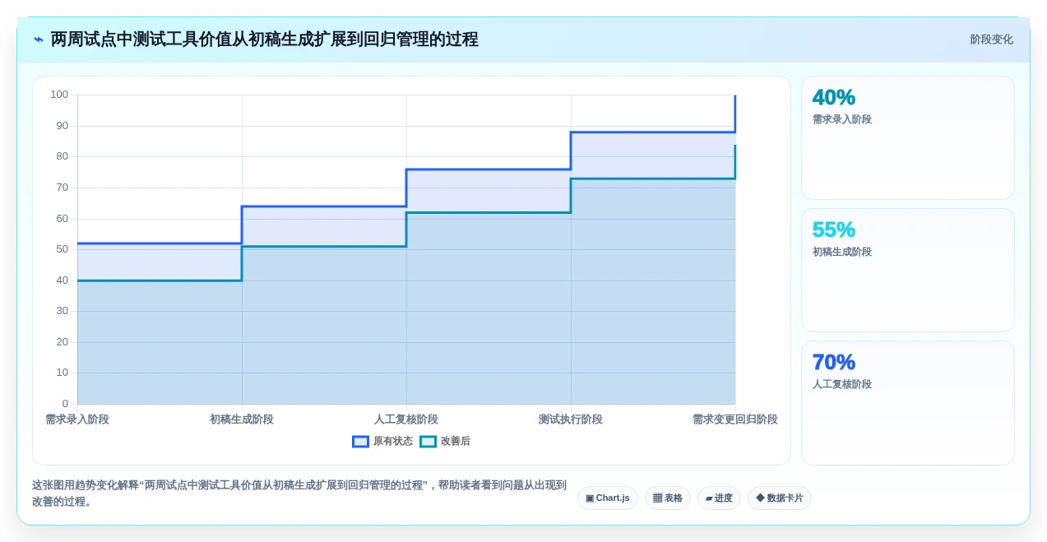Click x-axis label 需求变更回归阶段
1047x542 pixels.
coord(735,419)
